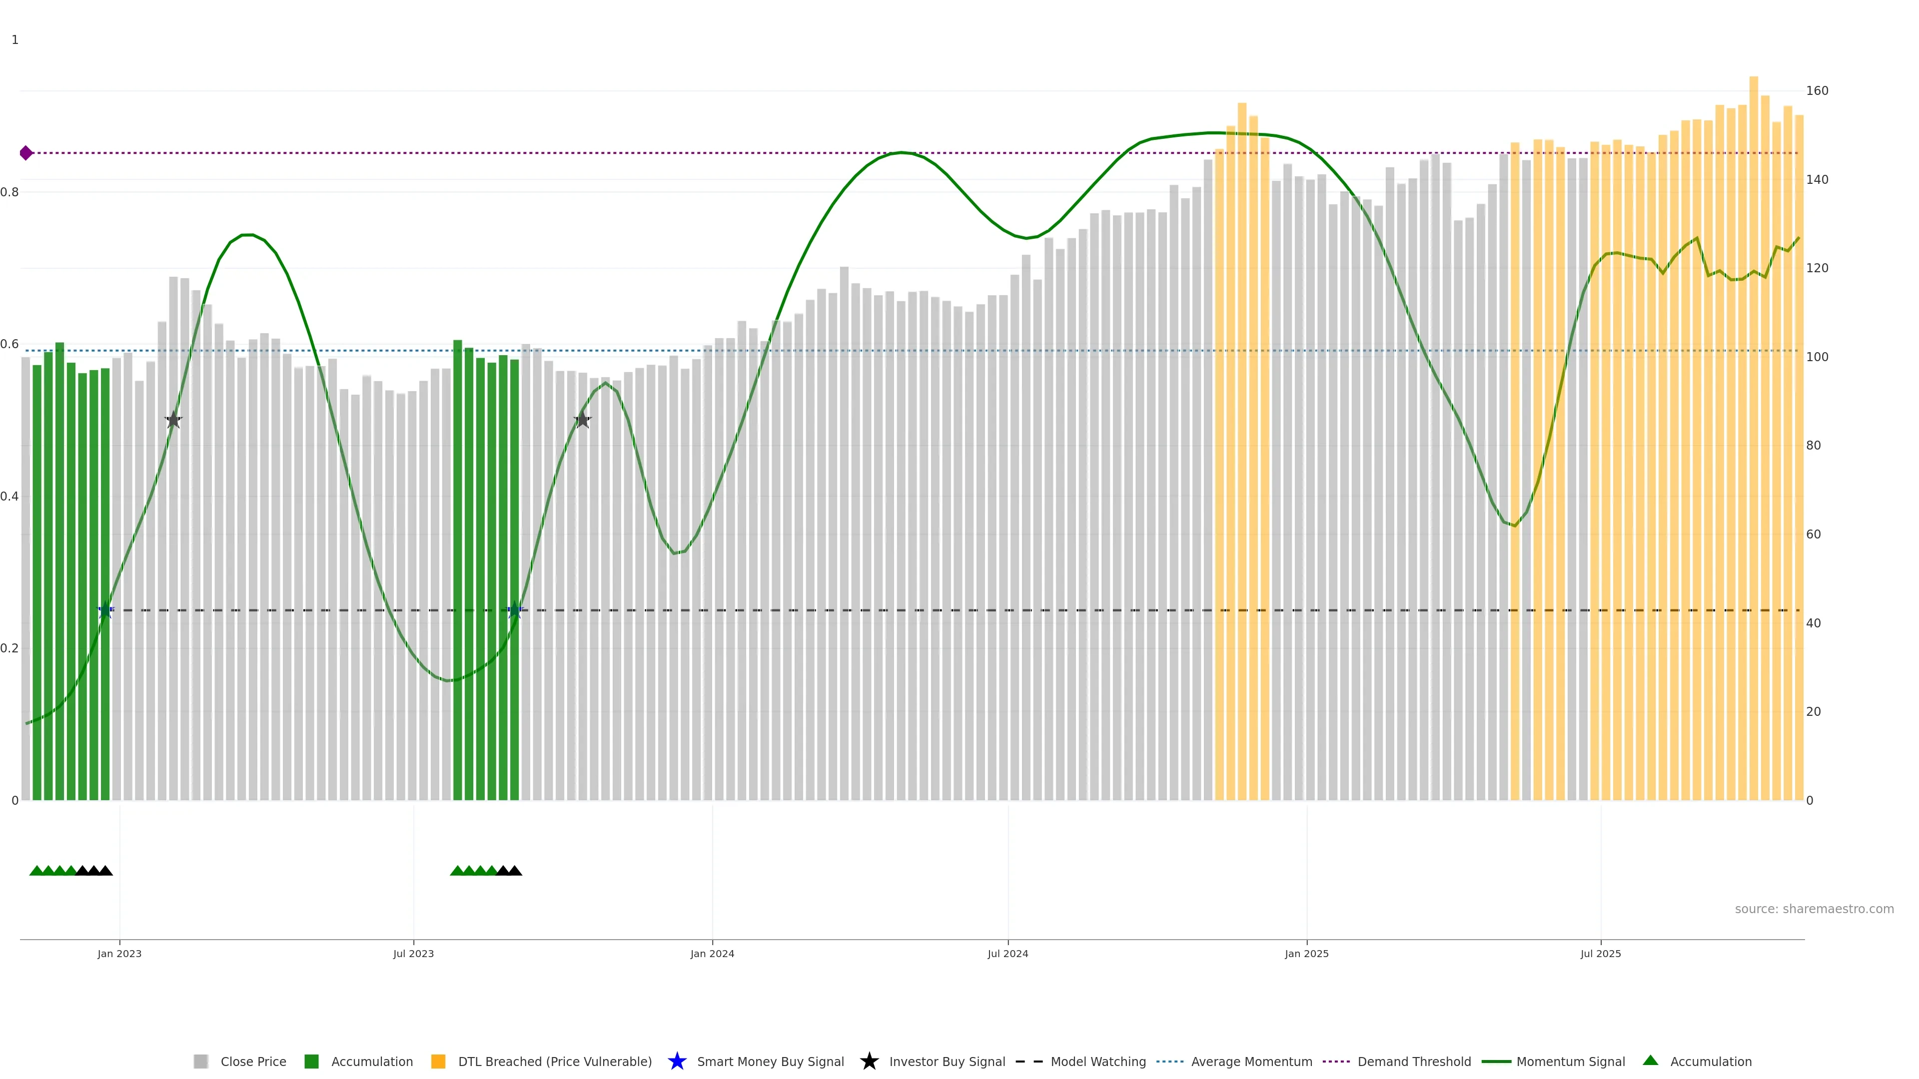This screenshot has width=1919, height=1079.
Task: Click the second accumulation triangle cluster after Jul 2023
Action: click(x=486, y=871)
